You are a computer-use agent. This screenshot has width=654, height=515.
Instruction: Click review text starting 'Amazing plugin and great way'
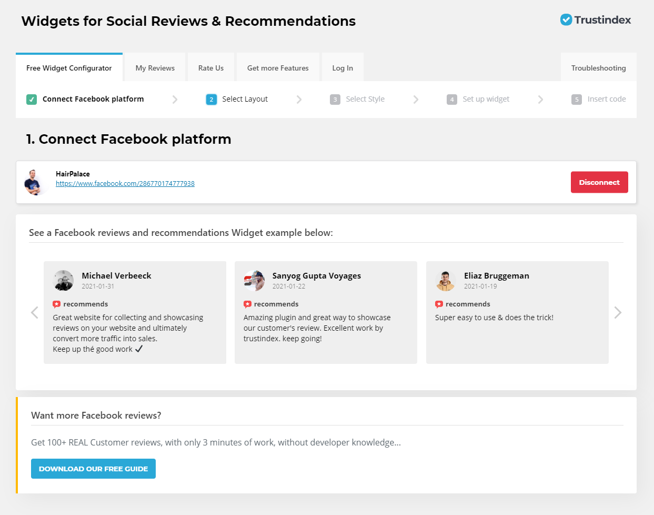click(317, 328)
